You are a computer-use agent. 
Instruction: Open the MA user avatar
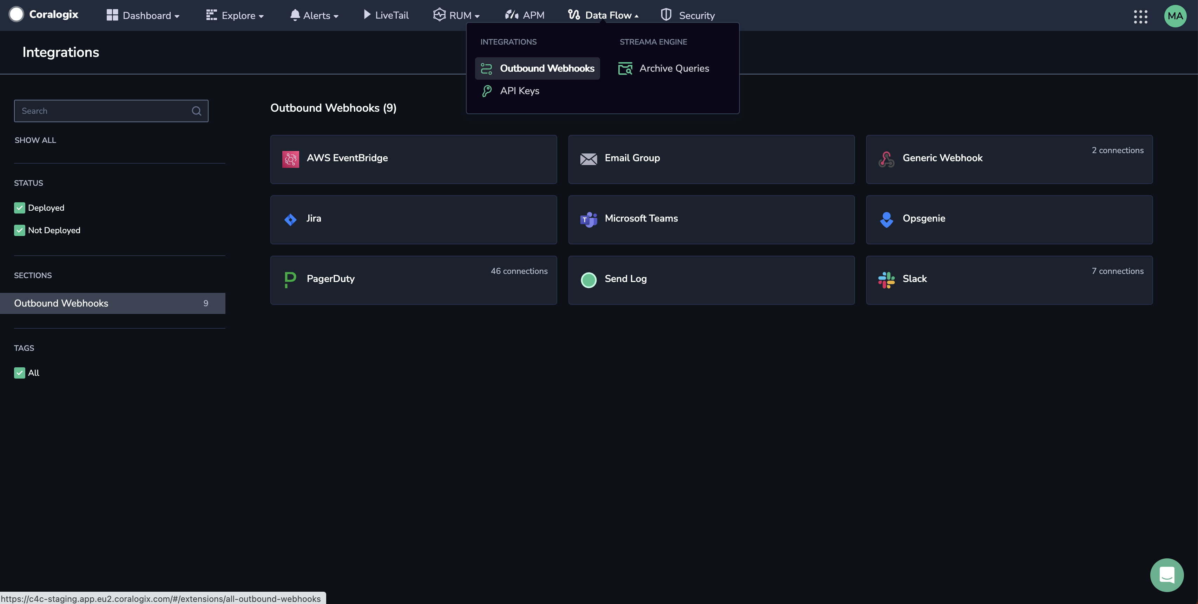pyautogui.click(x=1175, y=16)
